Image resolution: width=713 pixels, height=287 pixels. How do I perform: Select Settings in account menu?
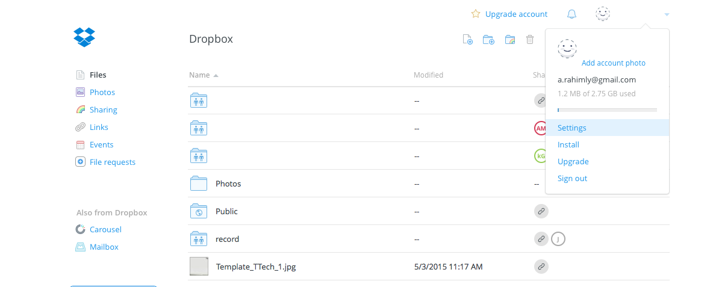tap(607, 128)
